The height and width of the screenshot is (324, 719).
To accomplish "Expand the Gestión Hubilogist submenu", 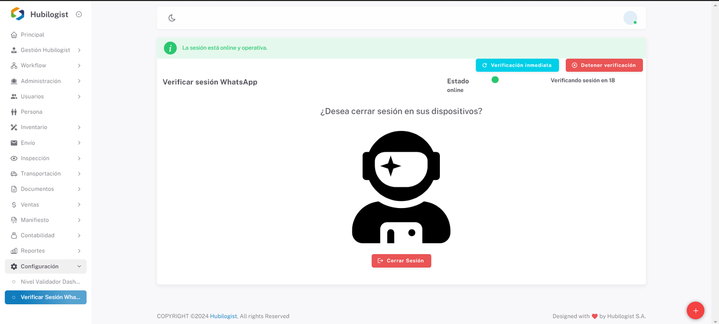I will [x=79, y=50].
